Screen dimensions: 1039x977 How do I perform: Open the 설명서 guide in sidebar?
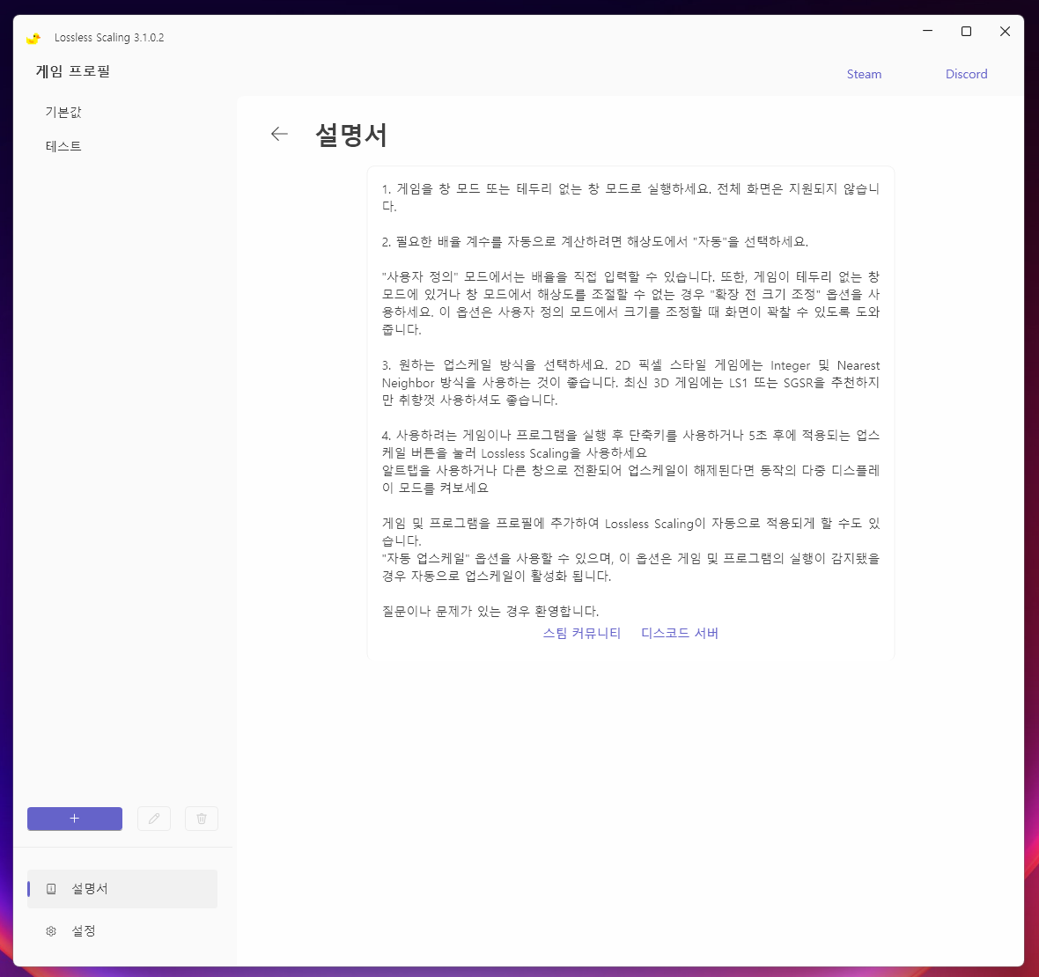point(122,888)
